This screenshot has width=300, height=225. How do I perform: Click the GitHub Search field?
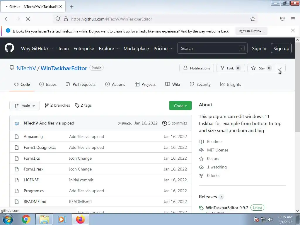coord(212,48)
